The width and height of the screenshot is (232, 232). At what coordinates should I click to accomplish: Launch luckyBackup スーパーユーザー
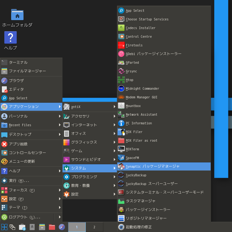click(x=164, y=184)
